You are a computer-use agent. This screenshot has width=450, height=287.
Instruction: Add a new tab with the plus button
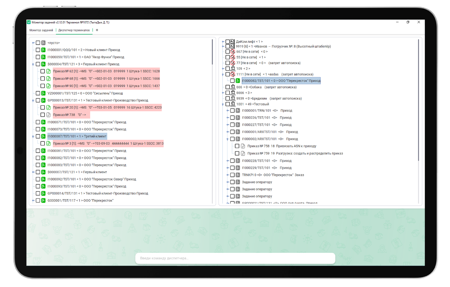coord(97,30)
